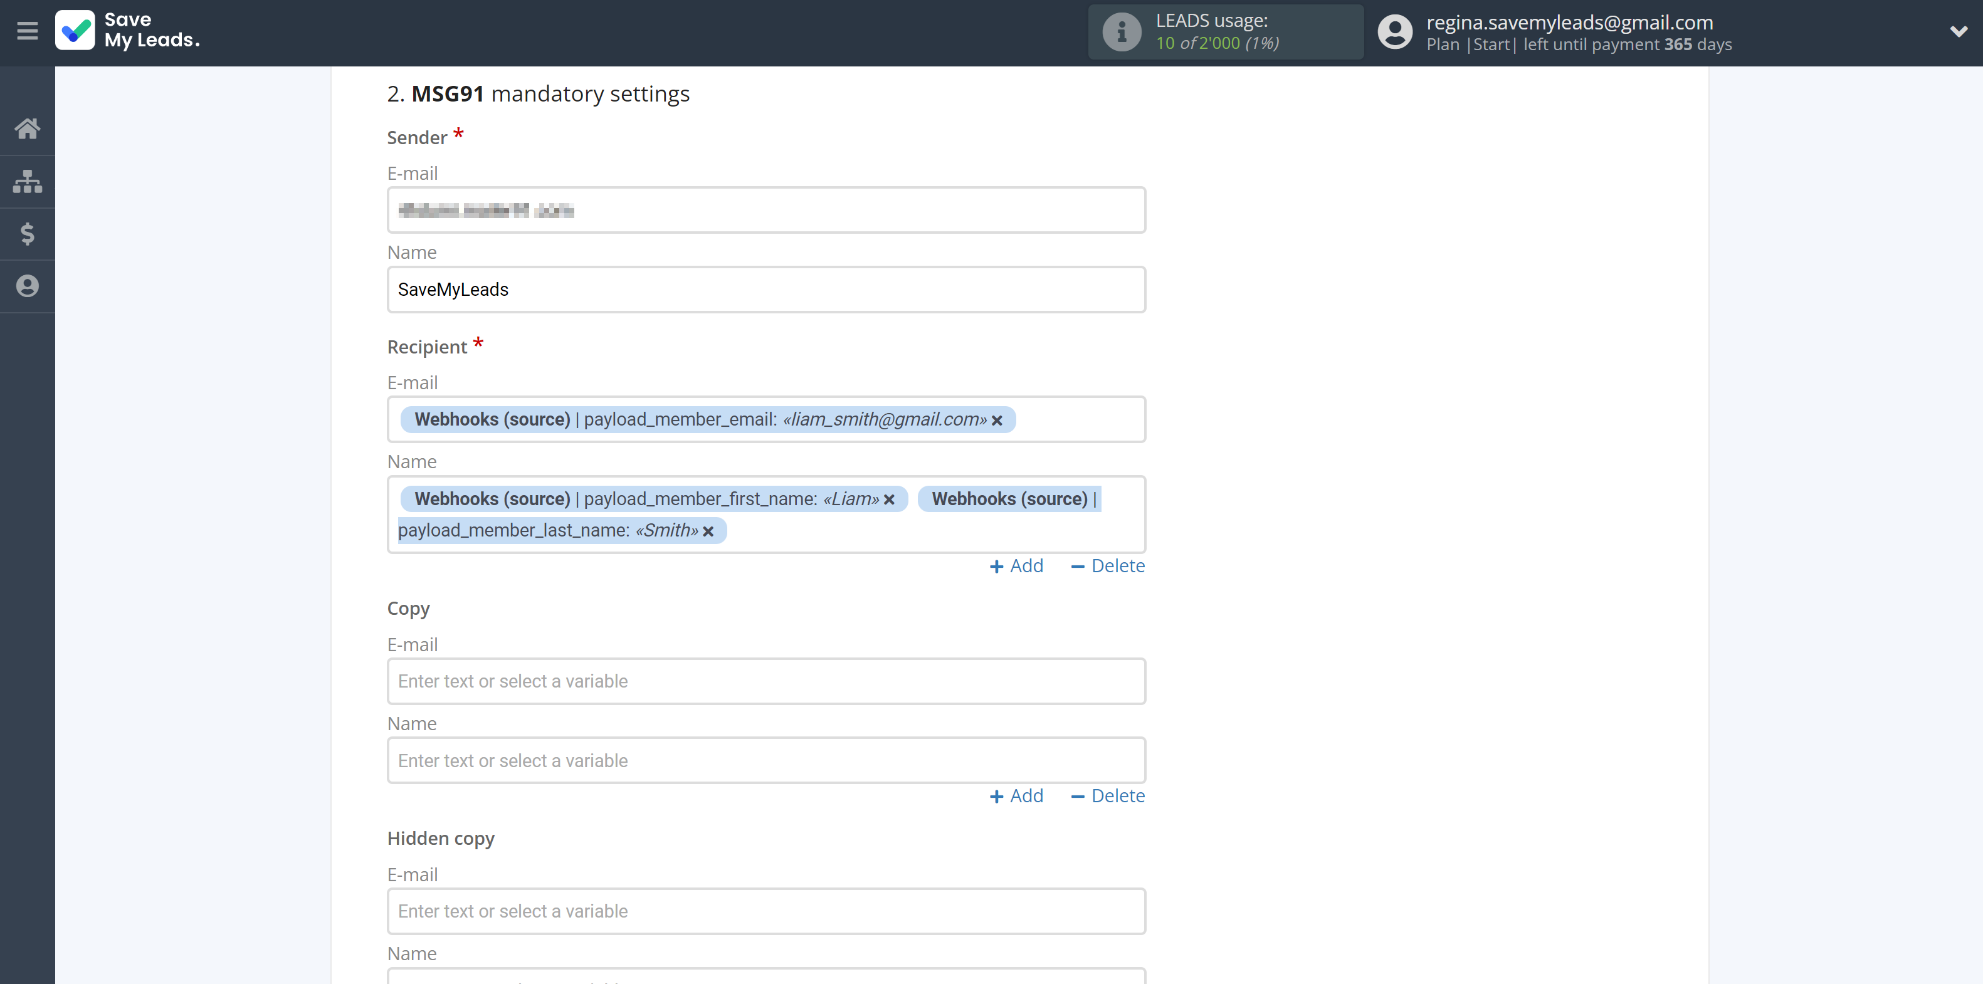The image size is (1983, 984).
Task: Click the 10 of 2'000 leads usage text
Action: tap(1217, 43)
